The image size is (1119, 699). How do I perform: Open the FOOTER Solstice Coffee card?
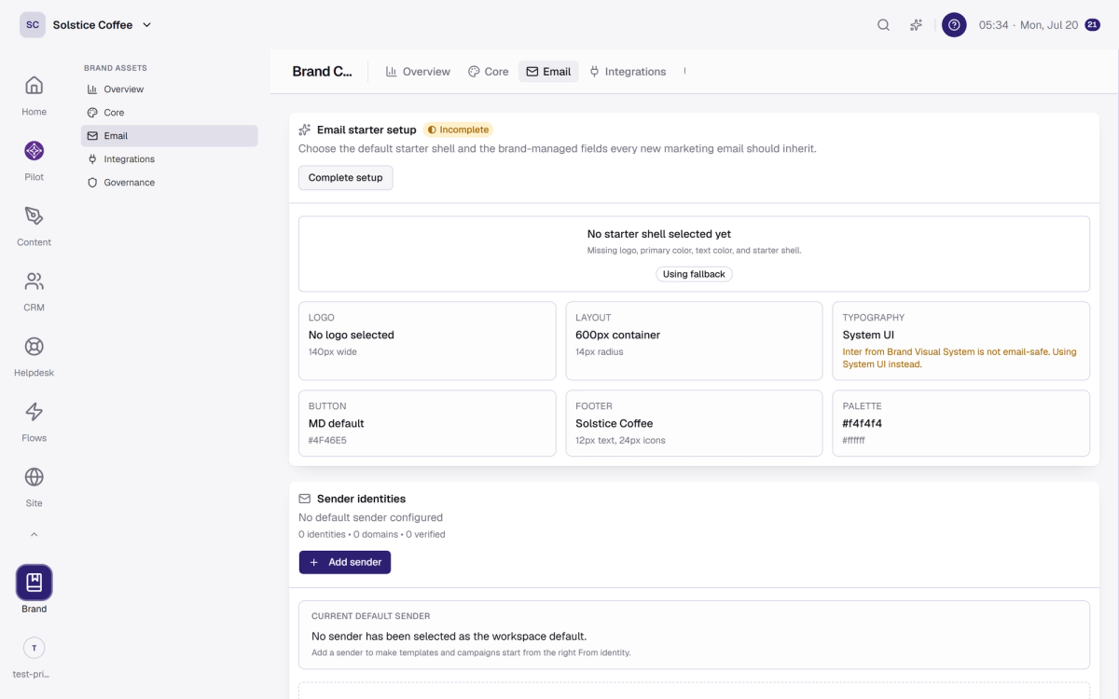coord(694,423)
